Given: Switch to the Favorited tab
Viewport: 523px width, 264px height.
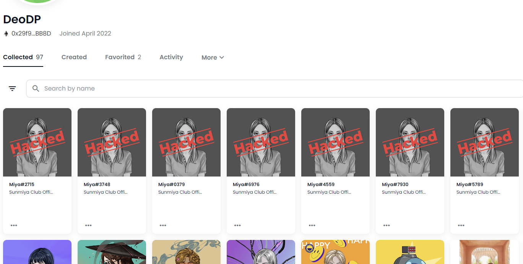Looking at the screenshot, I should click(123, 57).
